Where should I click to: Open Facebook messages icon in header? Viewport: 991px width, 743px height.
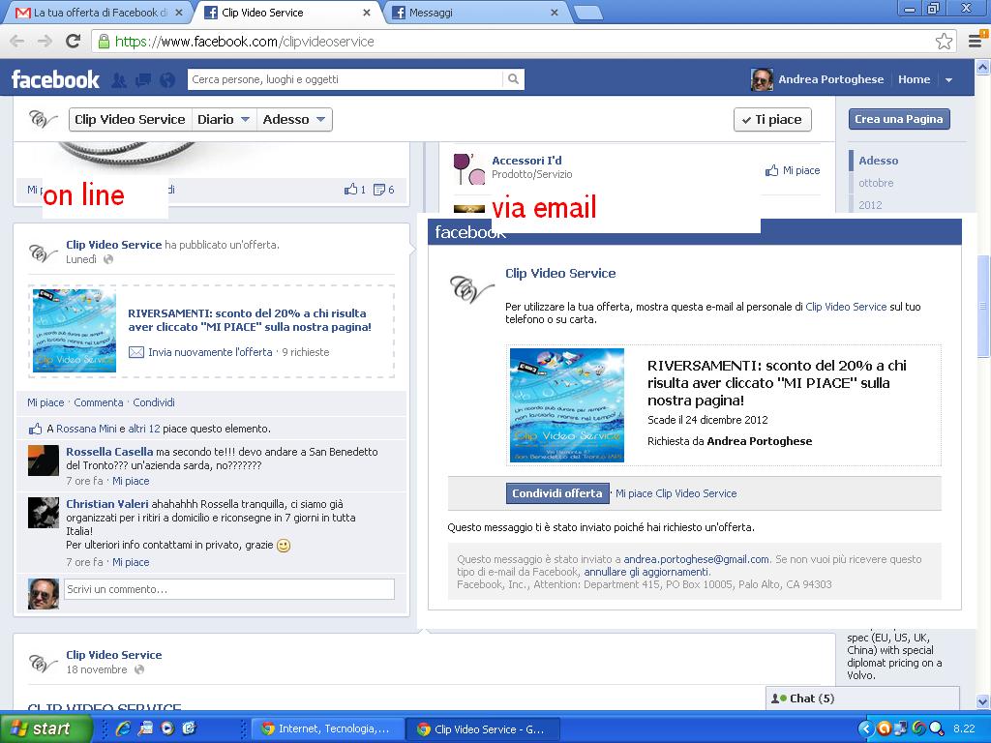pos(143,80)
